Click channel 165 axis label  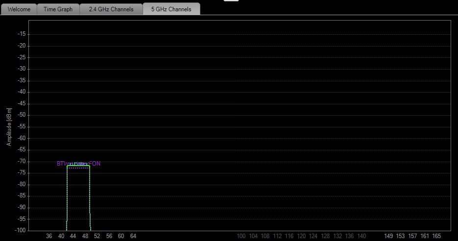pyautogui.click(x=436, y=236)
